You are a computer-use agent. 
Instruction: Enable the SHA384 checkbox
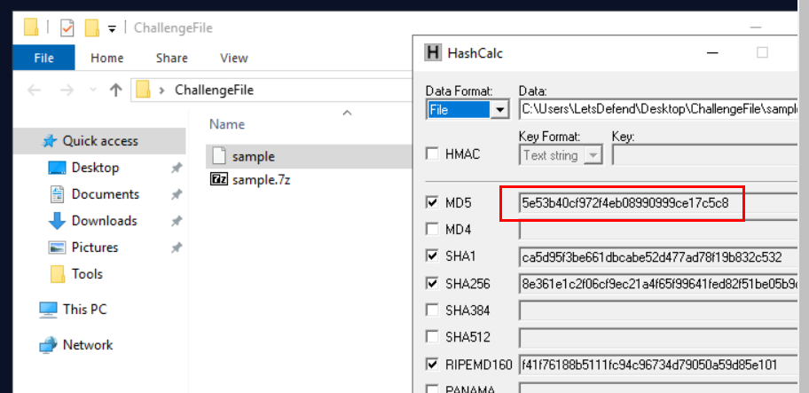(x=432, y=310)
